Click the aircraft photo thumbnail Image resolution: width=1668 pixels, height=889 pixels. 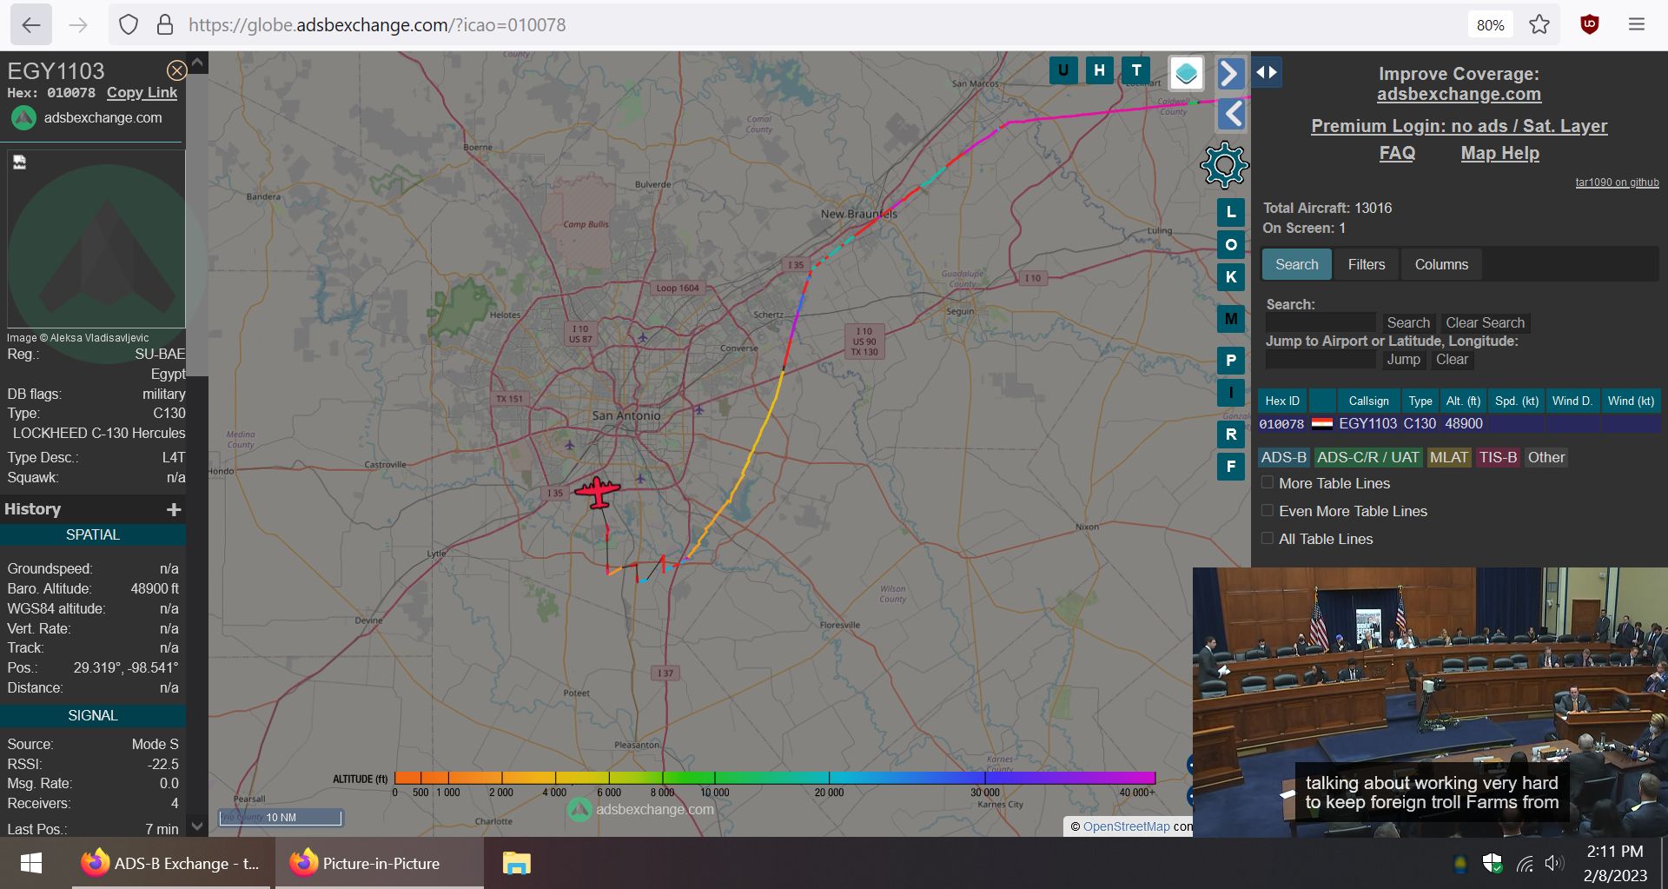96,239
